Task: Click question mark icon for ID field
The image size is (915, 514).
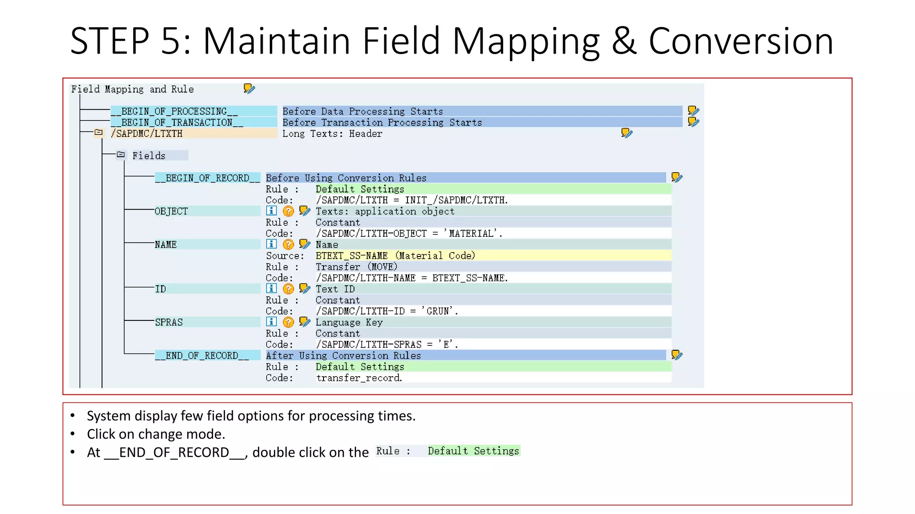Action: [288, 289]
